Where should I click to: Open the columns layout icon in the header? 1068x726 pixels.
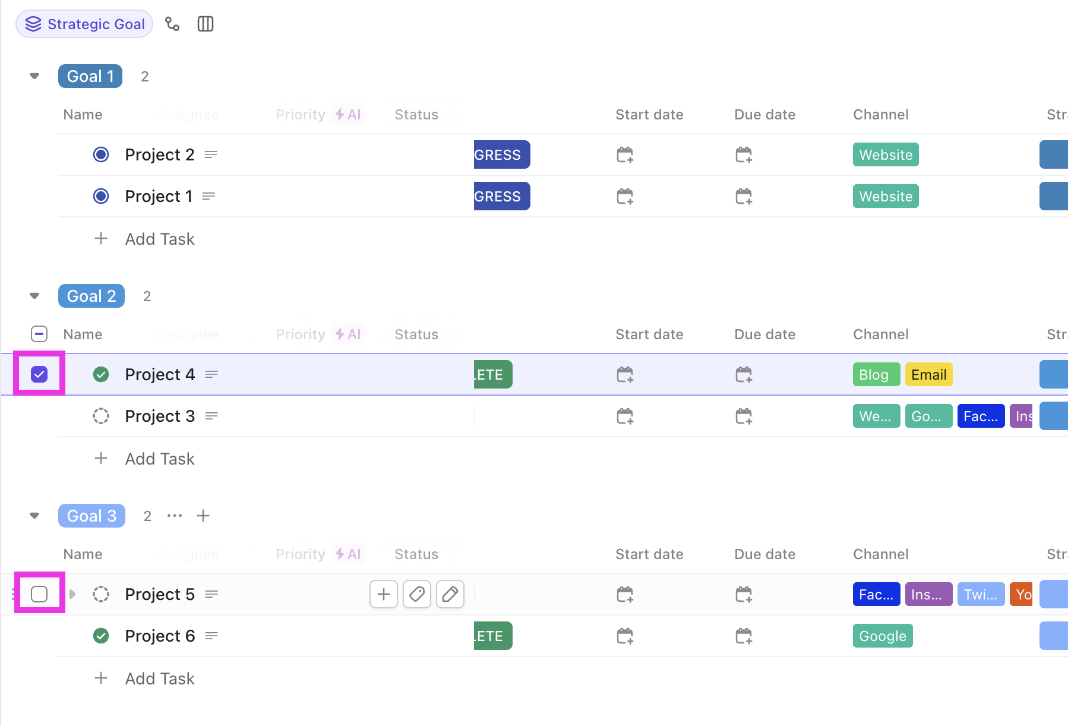205,24
